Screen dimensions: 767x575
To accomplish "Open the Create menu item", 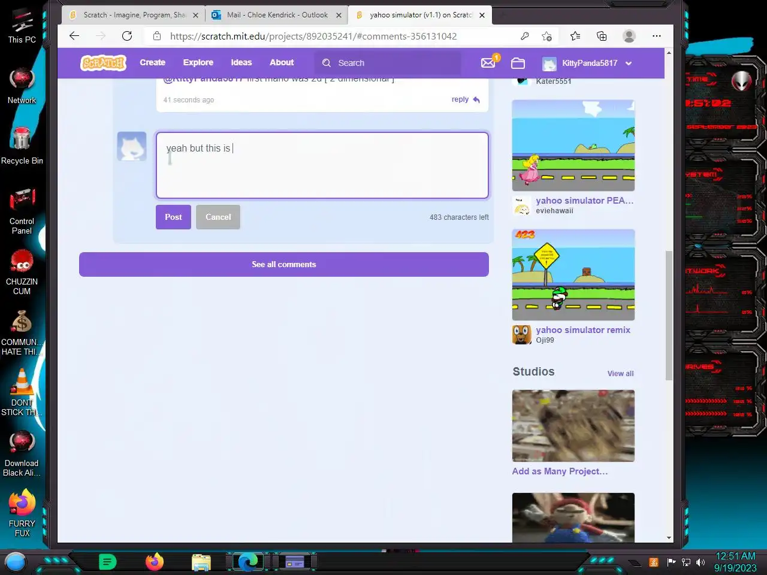I will 152,62.
